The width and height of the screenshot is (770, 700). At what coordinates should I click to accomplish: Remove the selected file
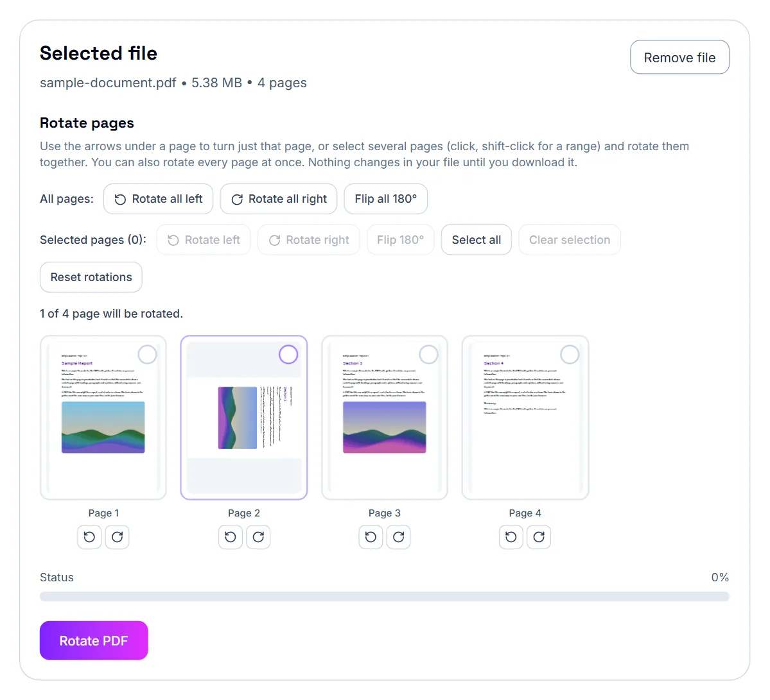click(679, 57)
